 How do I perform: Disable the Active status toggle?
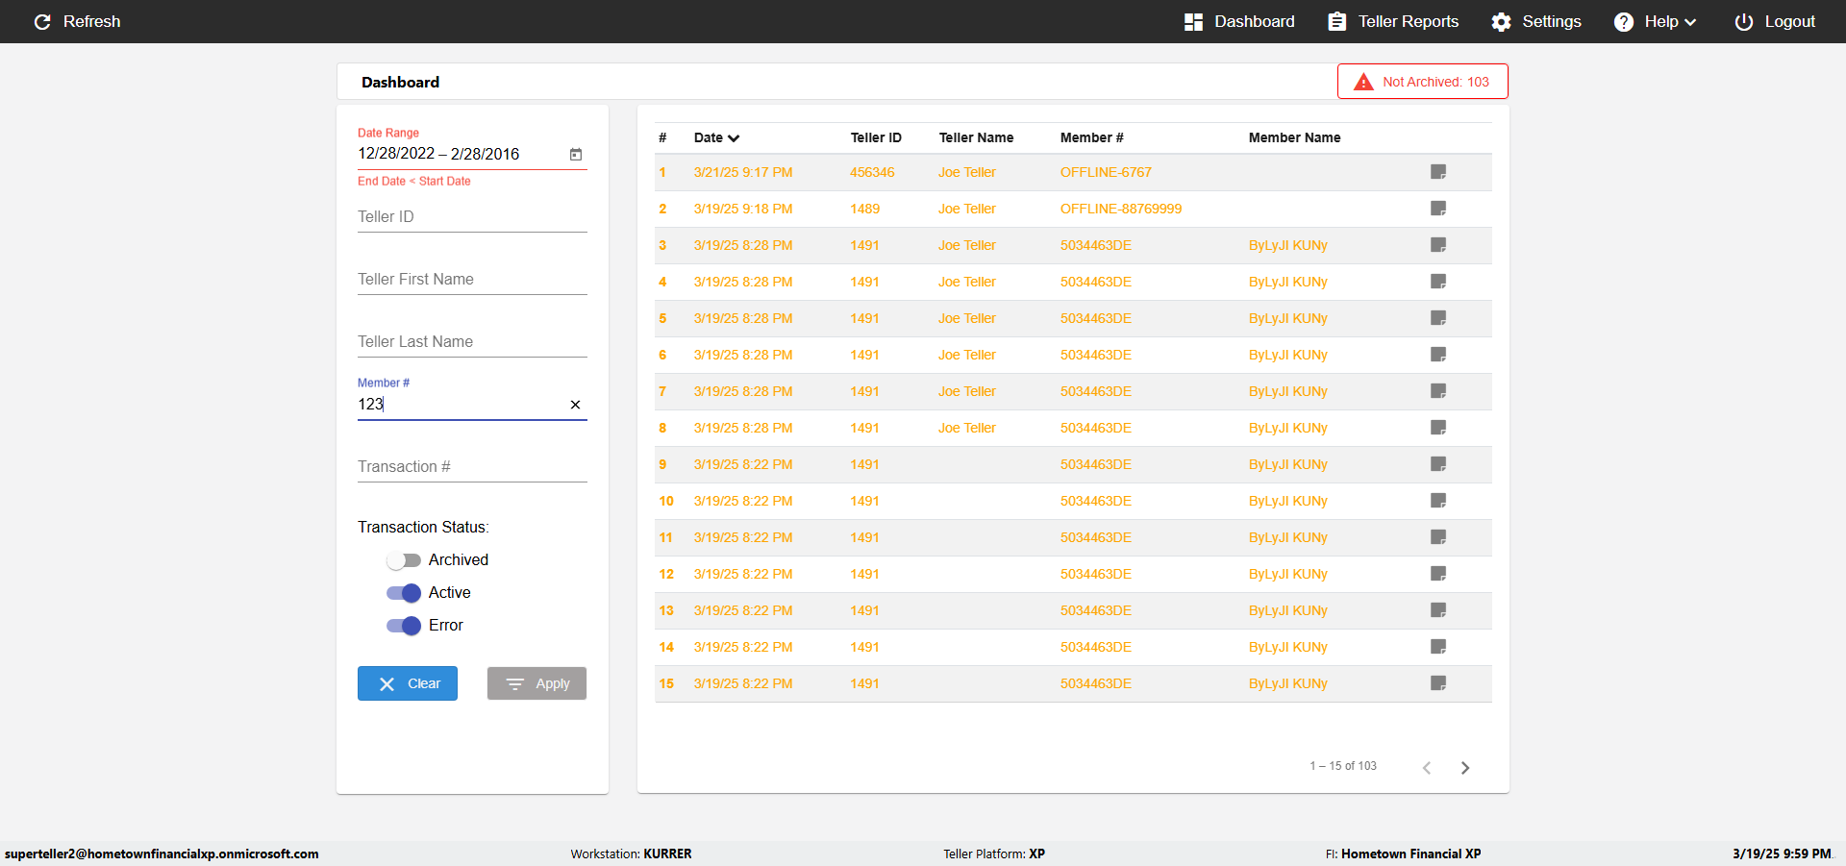pos(404,593)
